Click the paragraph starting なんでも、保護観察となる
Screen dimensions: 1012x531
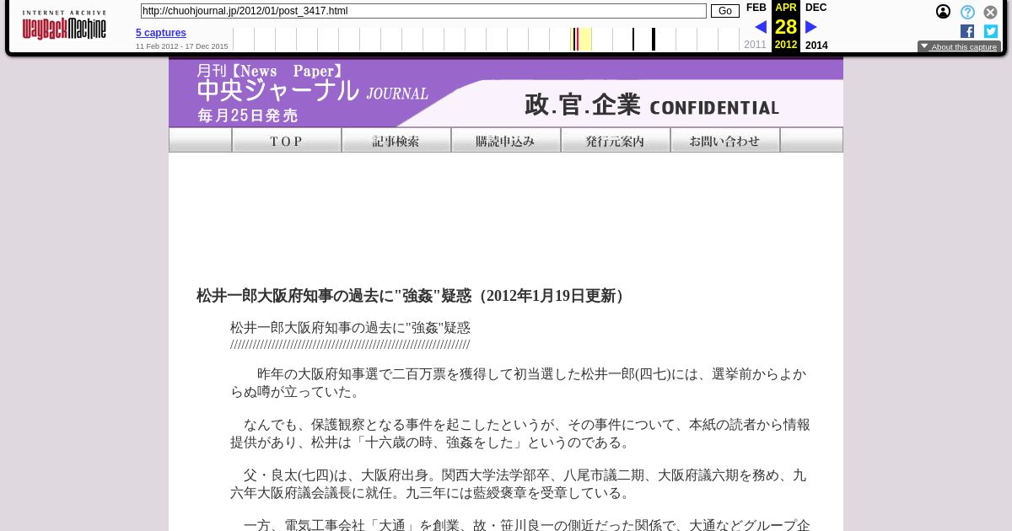coord(519,433)
